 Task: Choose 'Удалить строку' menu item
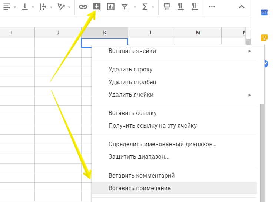(130, 69)
